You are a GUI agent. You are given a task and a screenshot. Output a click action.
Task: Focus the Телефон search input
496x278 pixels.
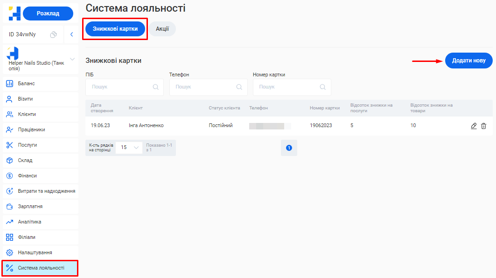[x=208, y=87]
